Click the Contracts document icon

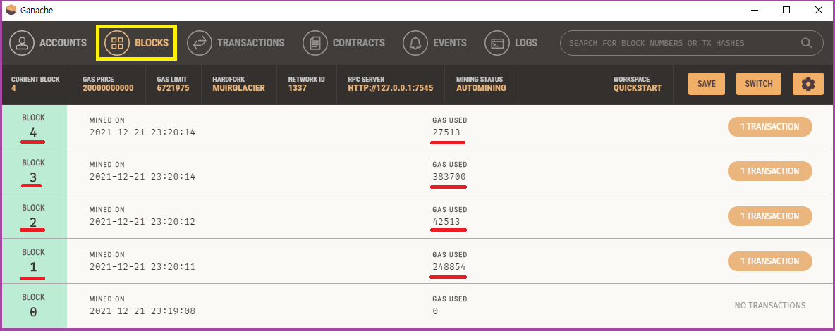pos(315,43)
